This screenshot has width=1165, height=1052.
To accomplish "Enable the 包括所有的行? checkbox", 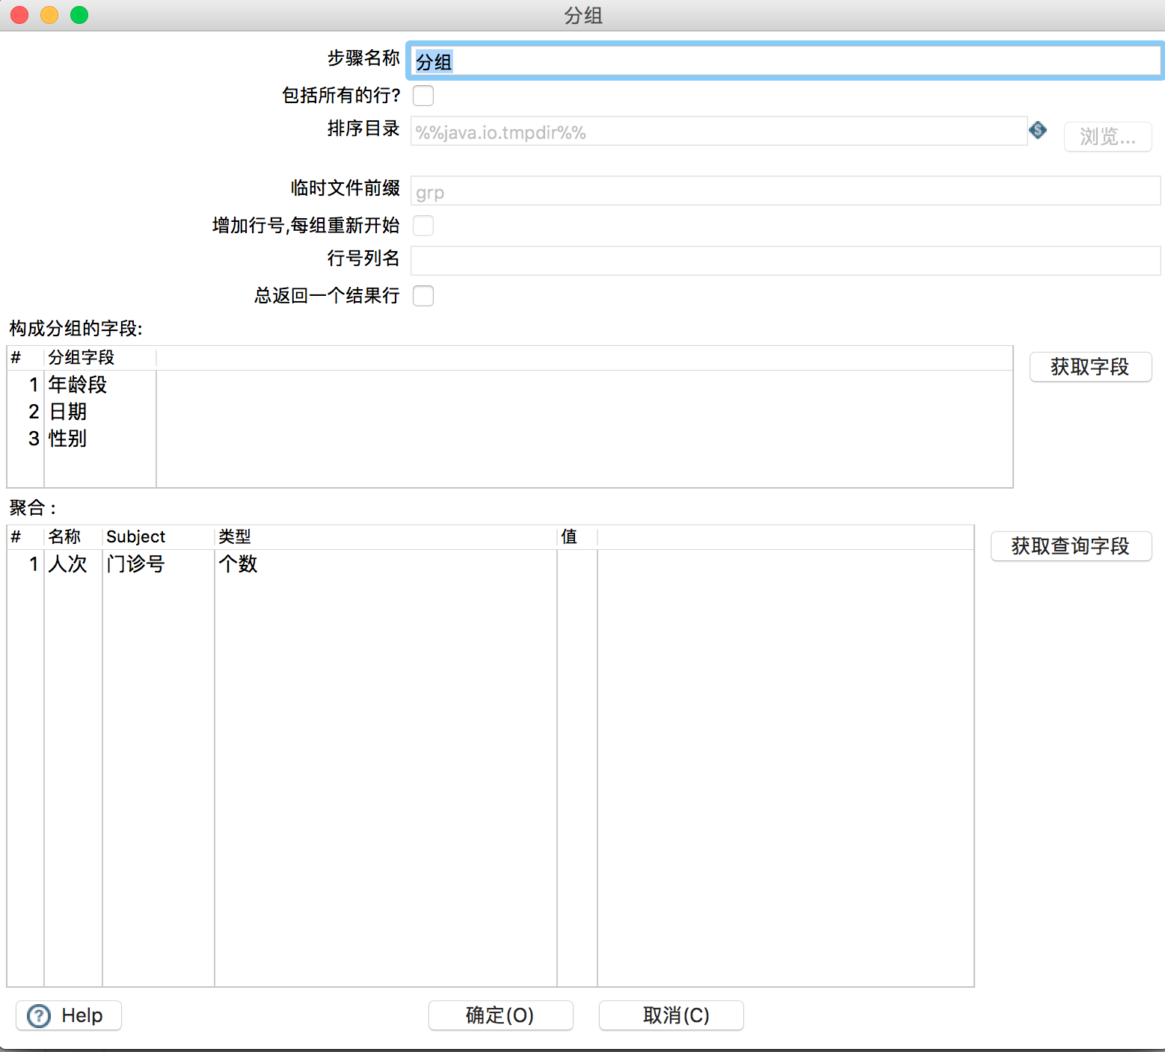I will click(423, 96).
